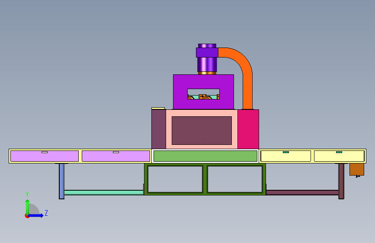
Task: Select the brown motor box under right end
Action: pyautogui.click(x=357, y=169)
